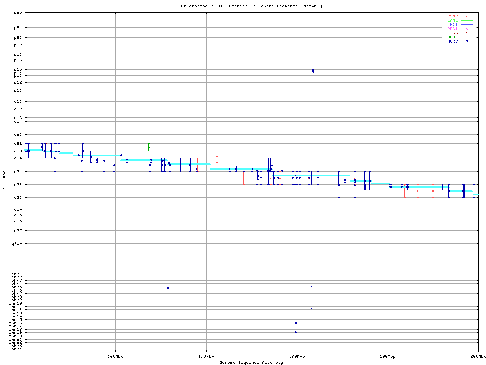Select the blue marker on chr5 near 166Mbp

click(167, 288)
